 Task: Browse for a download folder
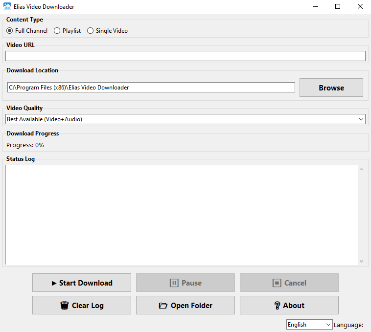[x=331, y=88]
